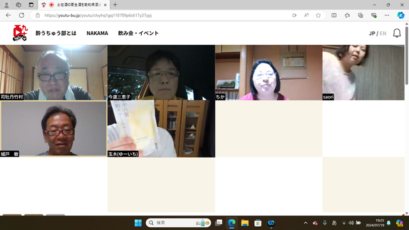Click microphone icon in system tray
The width and height of the screenshot is (409, 230).
325,223
